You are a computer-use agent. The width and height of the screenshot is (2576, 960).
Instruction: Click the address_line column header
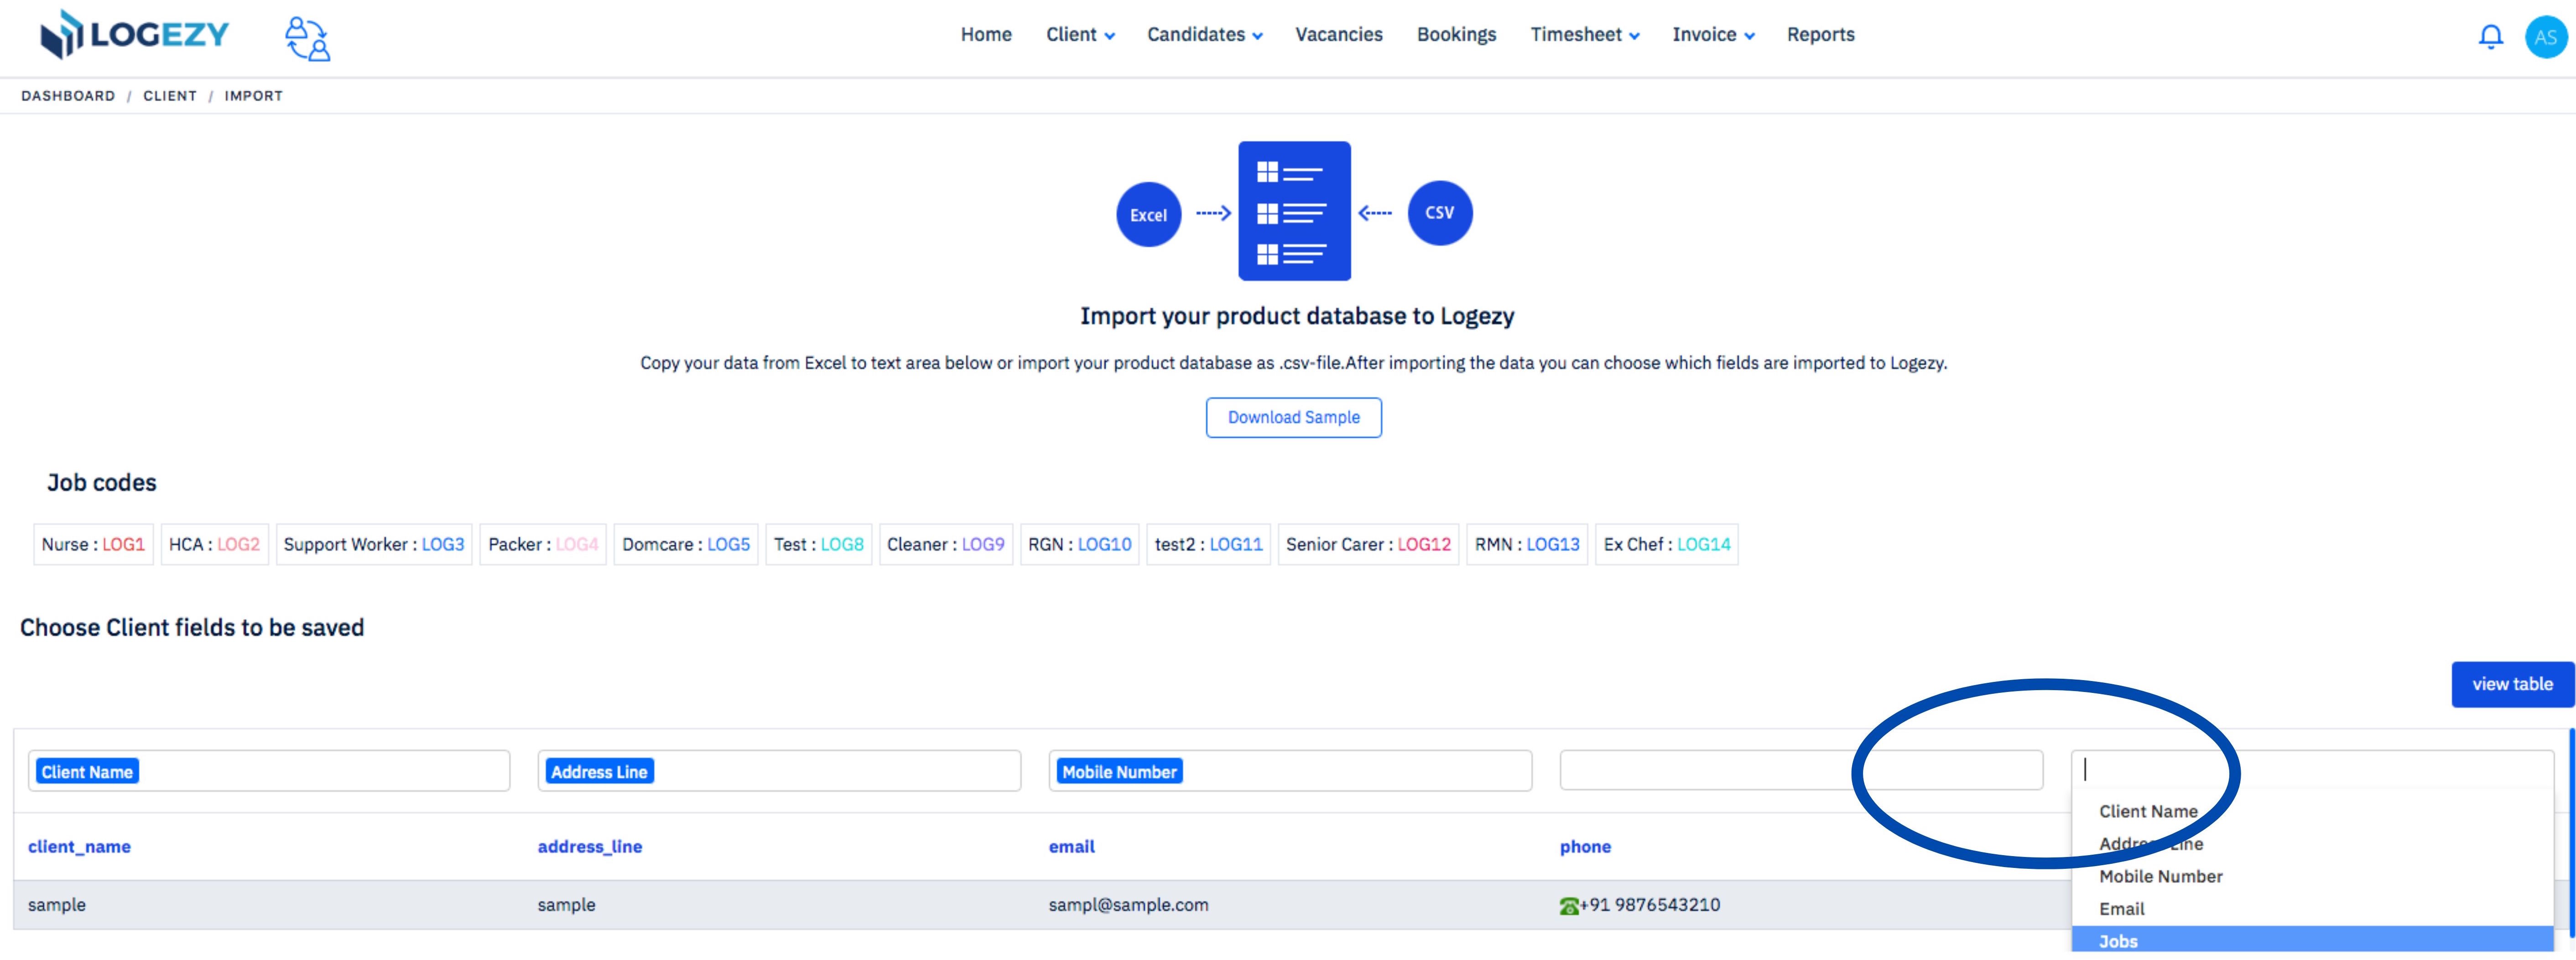[590, 847]
